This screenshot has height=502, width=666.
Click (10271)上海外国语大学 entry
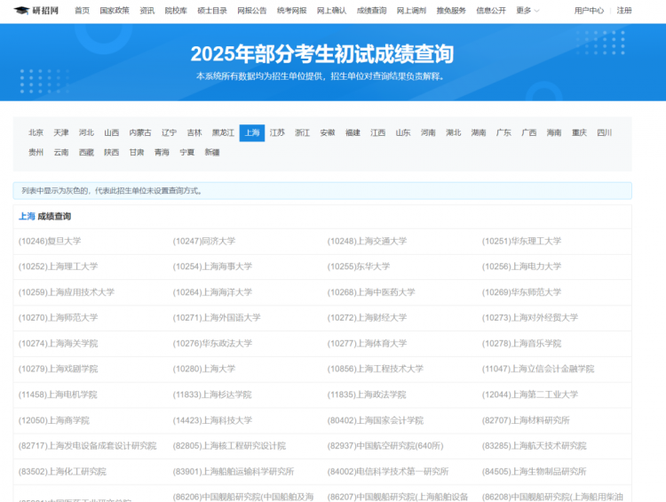217,317
